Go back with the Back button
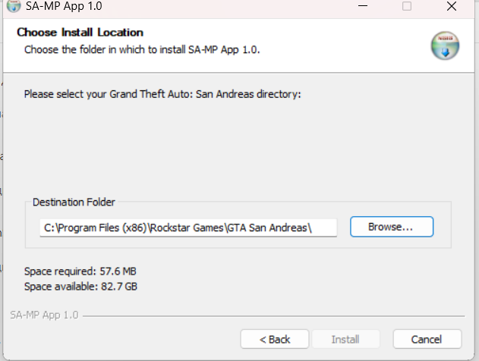The height and width of the screenshot is (361, 479). tap(274, 339)
